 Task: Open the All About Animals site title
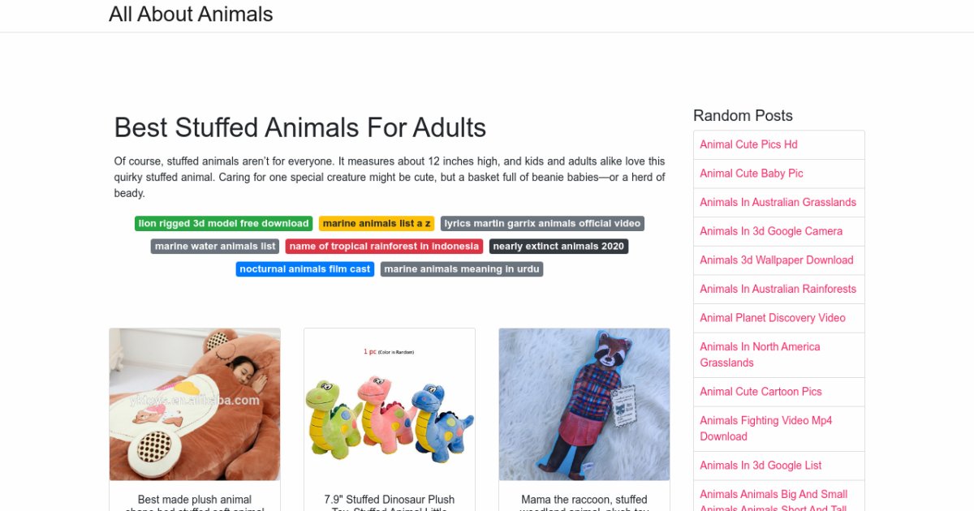(191, 15)
